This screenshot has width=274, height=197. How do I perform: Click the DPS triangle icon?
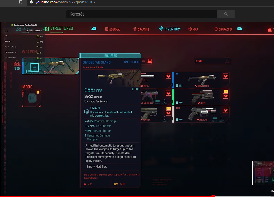[x=17, y=63]
